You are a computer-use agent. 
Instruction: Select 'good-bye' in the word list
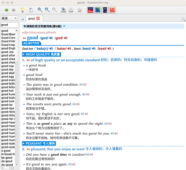[x=8, y=108]
